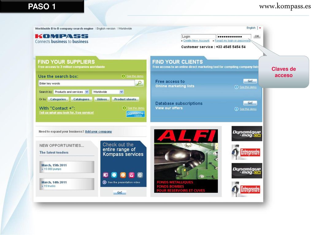Click play icon beside Online marketing lists demo
The image size is (314, 235).
pyautogui.click(x=236, y=87)
